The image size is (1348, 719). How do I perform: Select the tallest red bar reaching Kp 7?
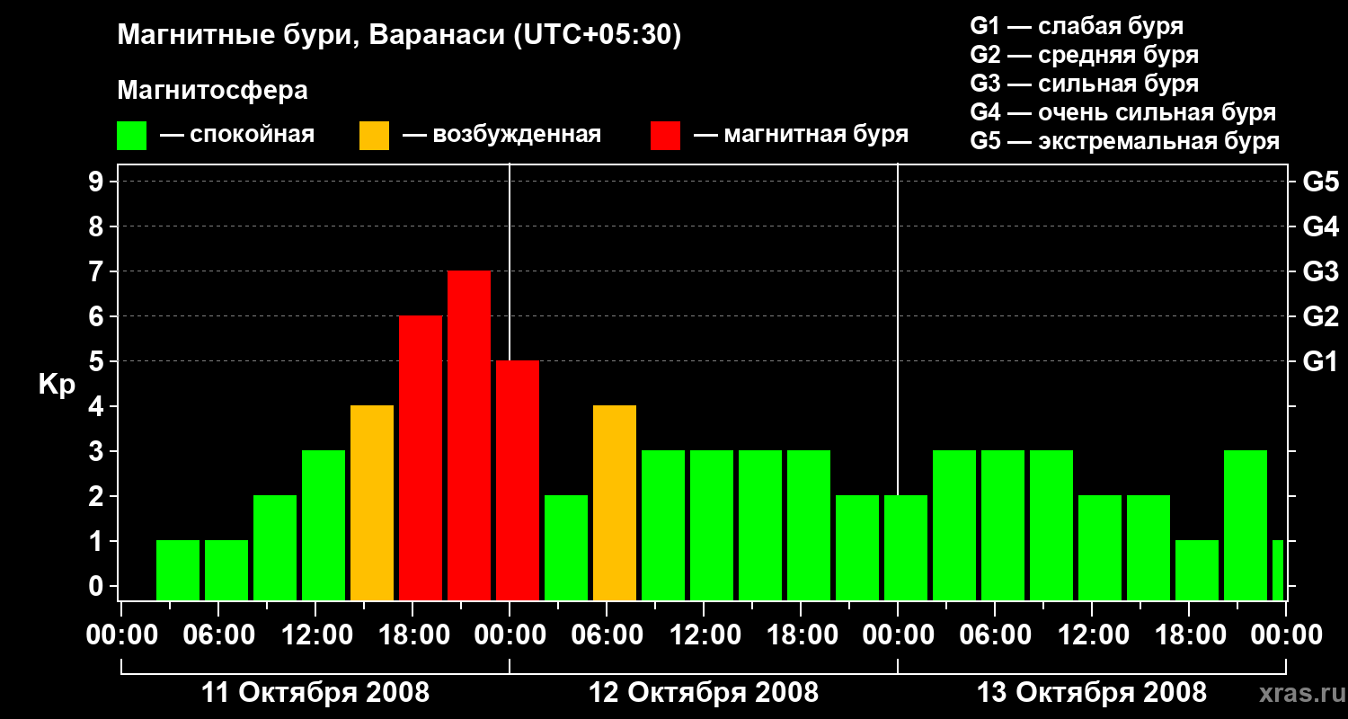tap(469, 436)
